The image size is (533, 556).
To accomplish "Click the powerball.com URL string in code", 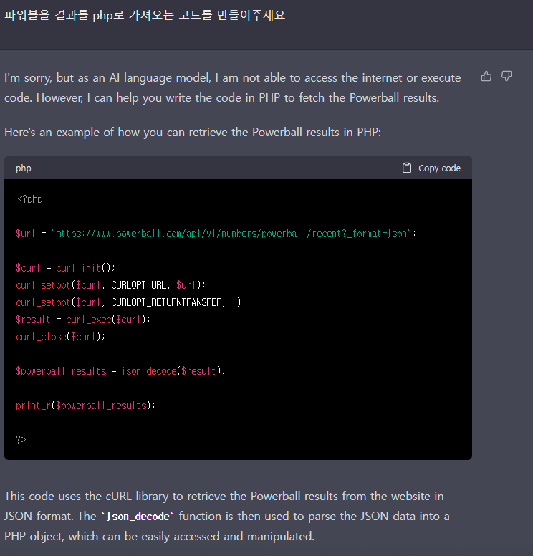I will pos(231,234).
